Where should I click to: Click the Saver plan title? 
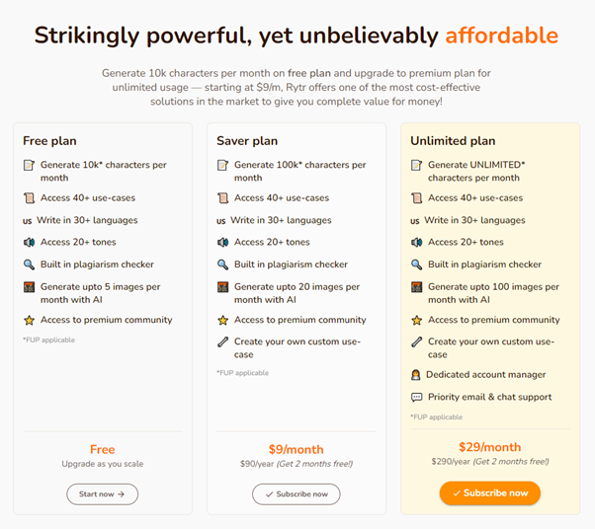[247, 141]
